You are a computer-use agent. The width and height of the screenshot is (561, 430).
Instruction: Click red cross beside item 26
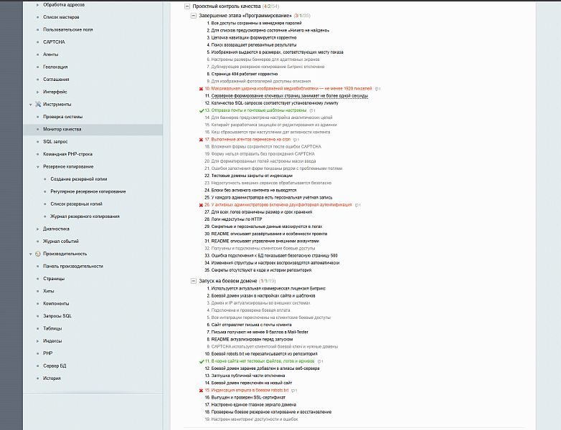tap(201, 205)
